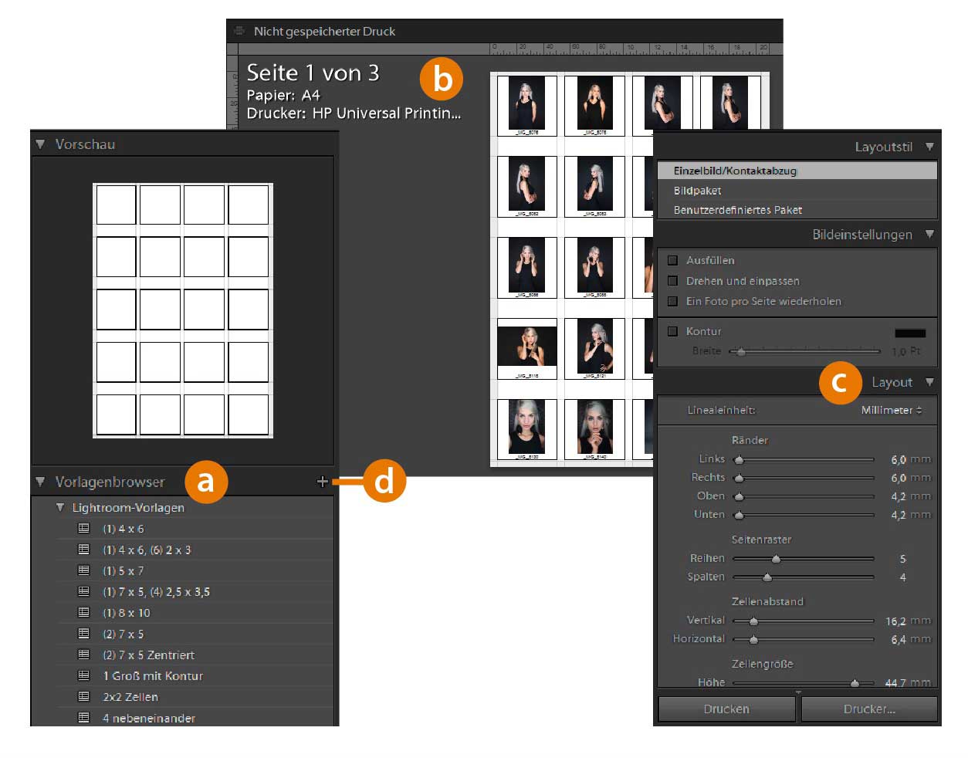
Task: Click the template icon beside 1 Groß mit Kontur
Action: click(83, 675)
